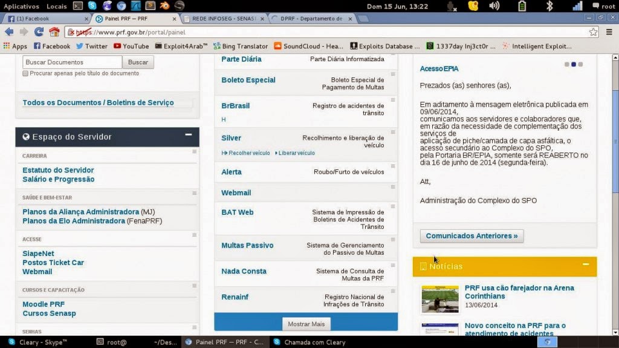Open the Aplicativos menu
The height and width of the screenshot is (348, 619).
[21, 6]
